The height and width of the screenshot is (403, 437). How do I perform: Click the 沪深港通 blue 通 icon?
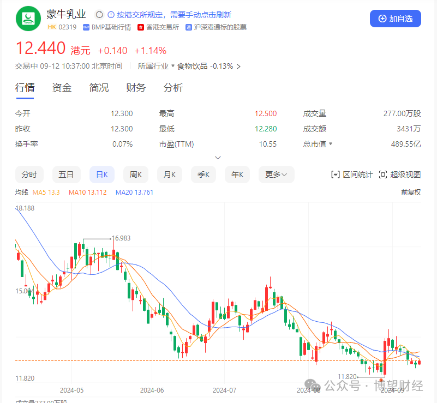pyautogui.click(x=189, y=27)
